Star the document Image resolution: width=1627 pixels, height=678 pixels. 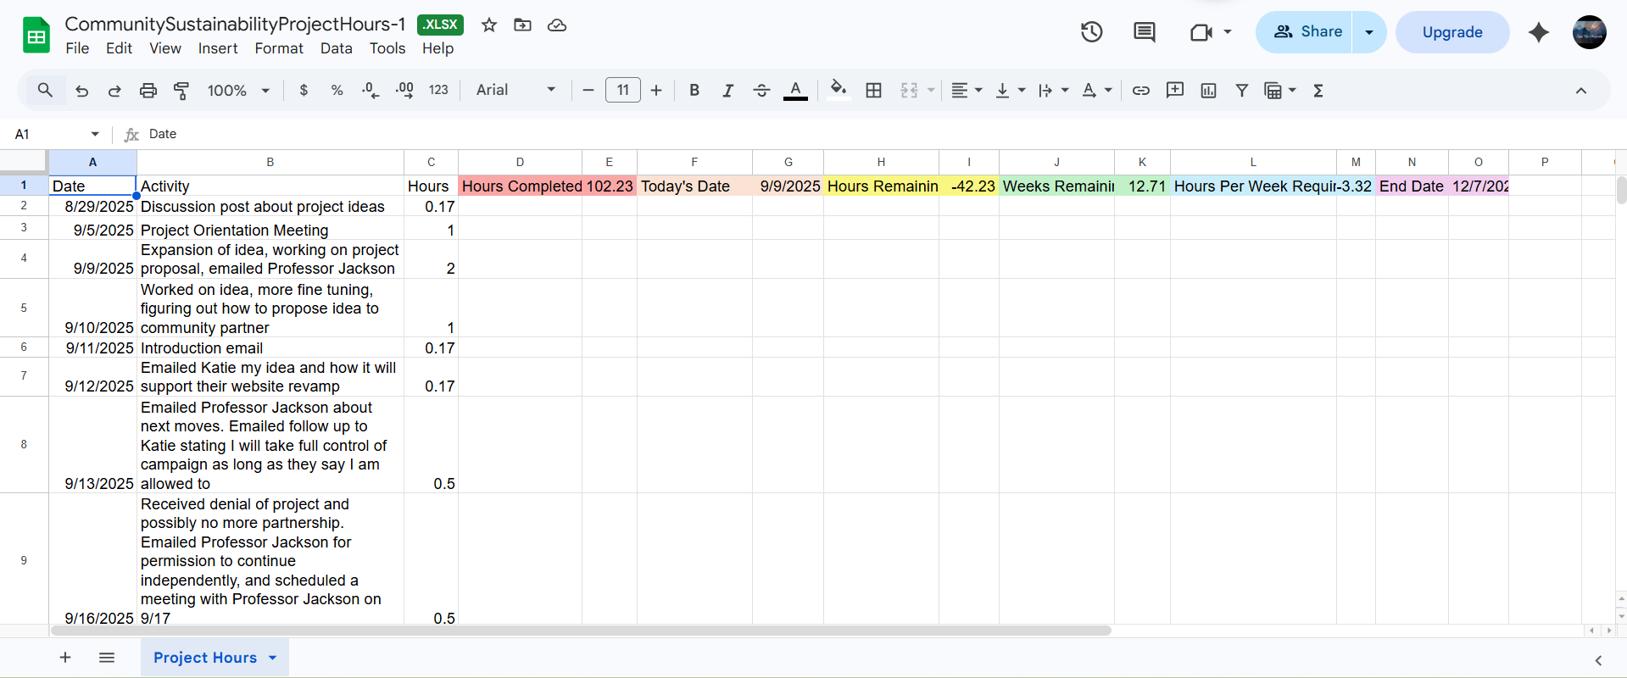[489, 25]
